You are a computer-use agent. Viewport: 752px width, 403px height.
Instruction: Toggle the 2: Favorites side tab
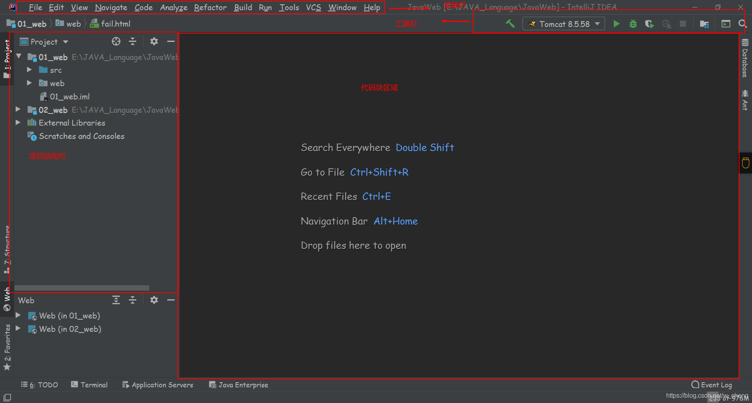click(x=7, y=347)
